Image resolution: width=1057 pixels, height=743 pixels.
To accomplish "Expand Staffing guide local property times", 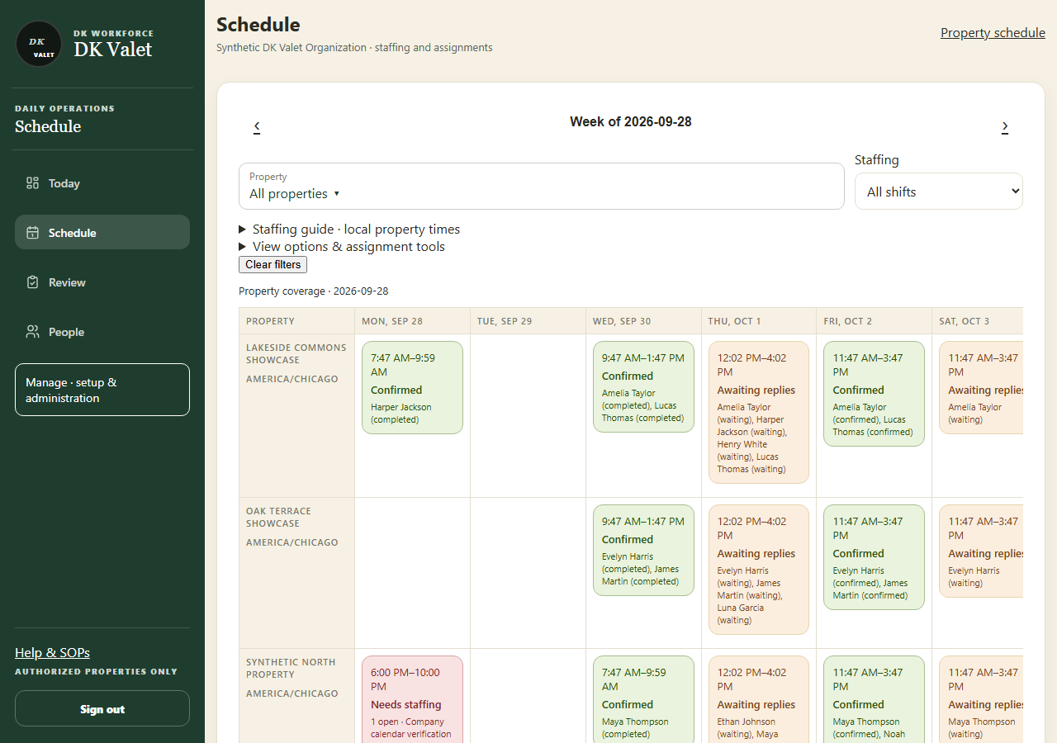I will pyautogui.click(x=349, y=230).
